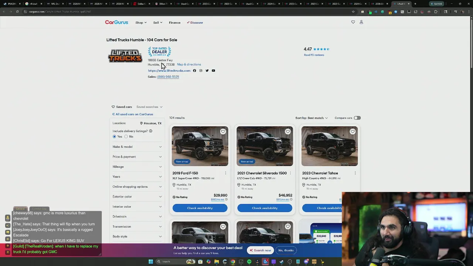This screenshot has height=266, width=473.
Task: Read 15 reviews link
Action: (x=314, y=55)
